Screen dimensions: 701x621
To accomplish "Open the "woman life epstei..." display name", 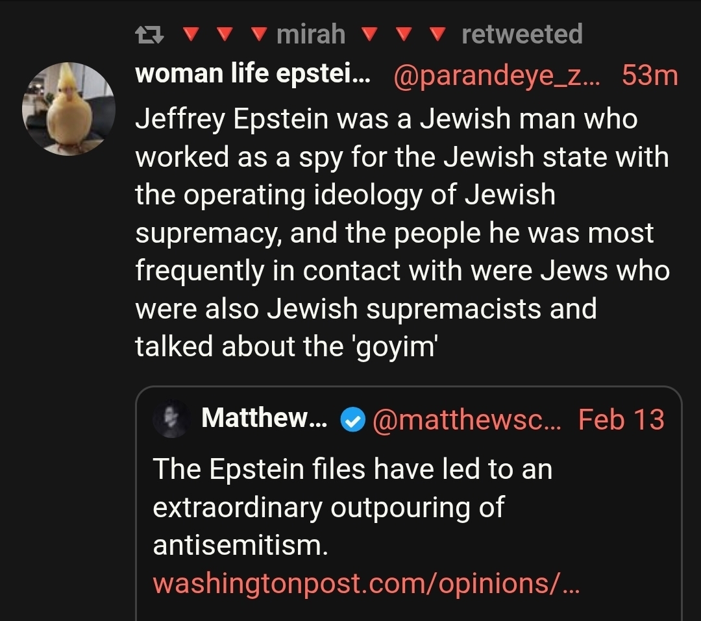I will point(253,75).
